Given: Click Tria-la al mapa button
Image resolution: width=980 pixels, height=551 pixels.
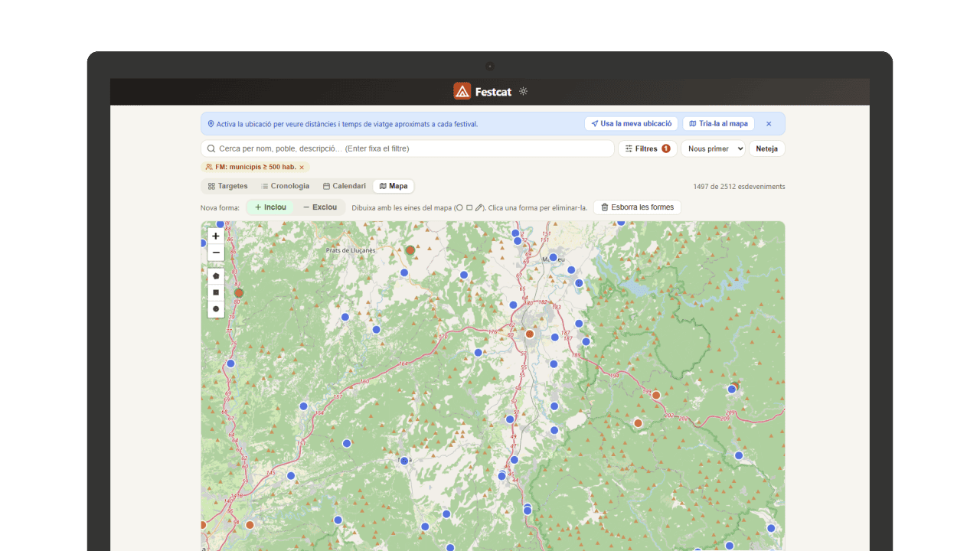Looking at the screenshot, I should click(x=718, y=123).
